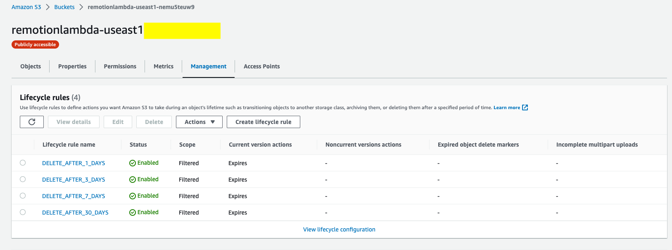Open the Access Points tab

pos(261,66)
